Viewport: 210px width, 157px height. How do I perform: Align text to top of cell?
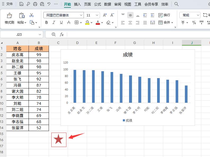[123, 15]
